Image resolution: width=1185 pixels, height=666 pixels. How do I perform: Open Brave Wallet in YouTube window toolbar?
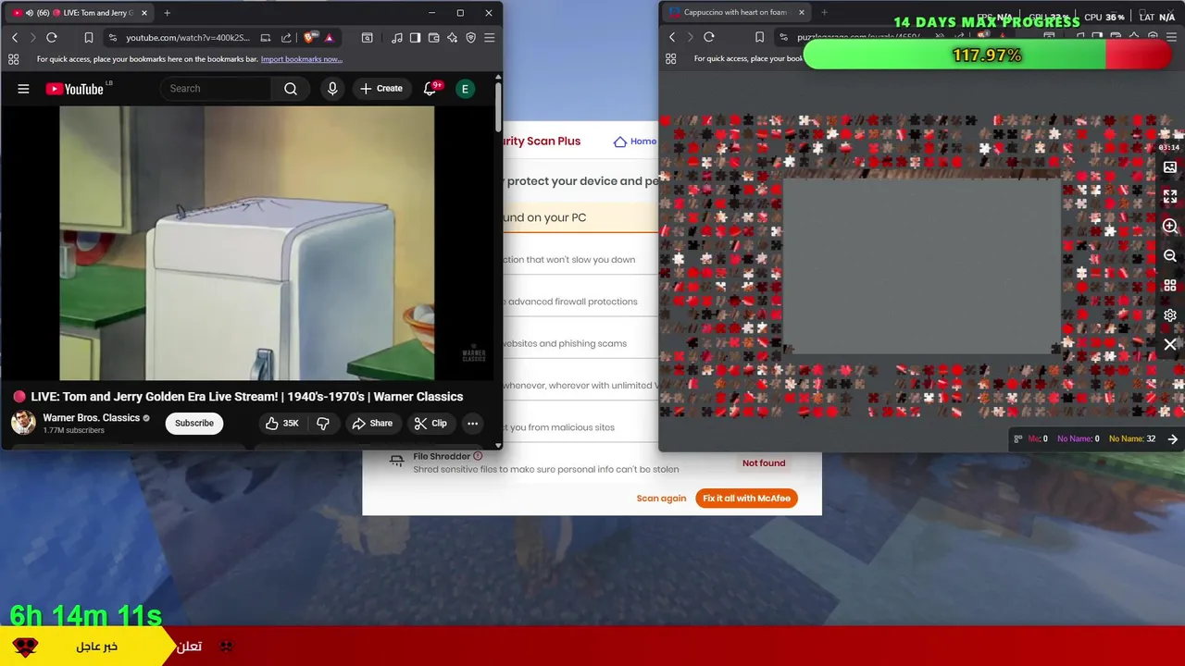(433, 38)
